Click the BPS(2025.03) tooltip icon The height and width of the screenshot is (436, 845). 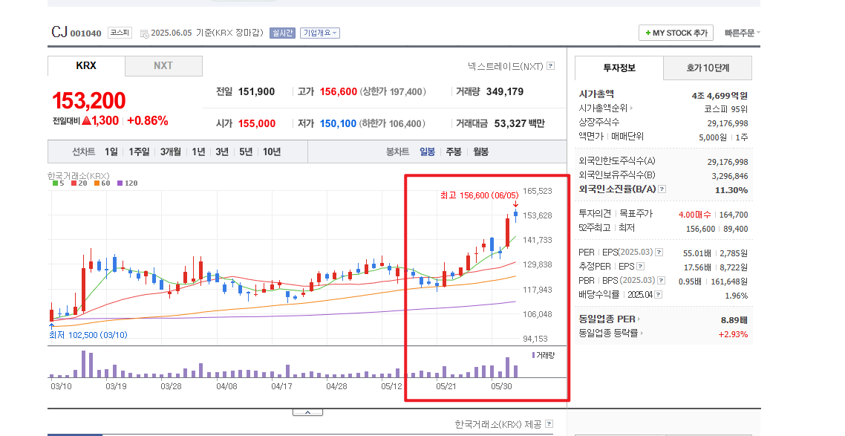pyautogui.click(x=660, y=279)
